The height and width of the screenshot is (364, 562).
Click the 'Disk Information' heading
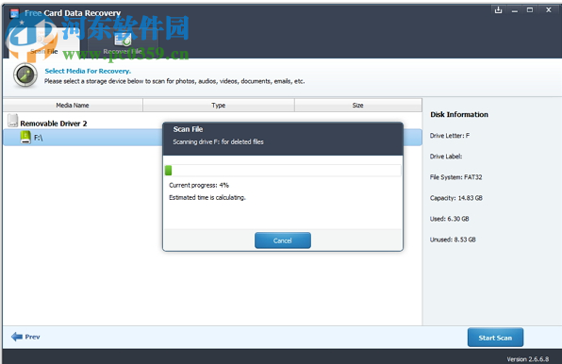459,115
